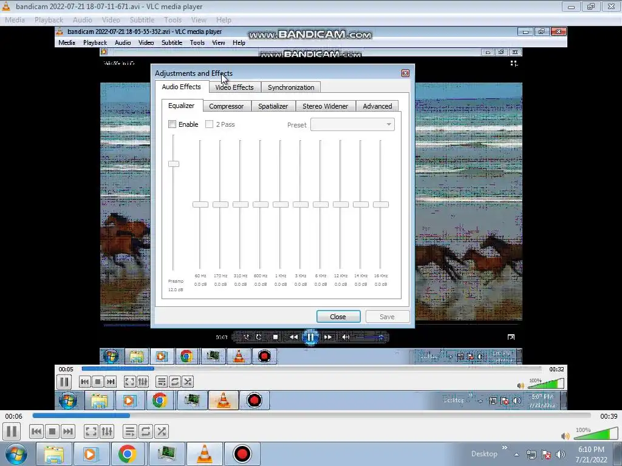The image size is (622, 466).
Task: Open the Compressor sub-tab
Action: [227, 106]
